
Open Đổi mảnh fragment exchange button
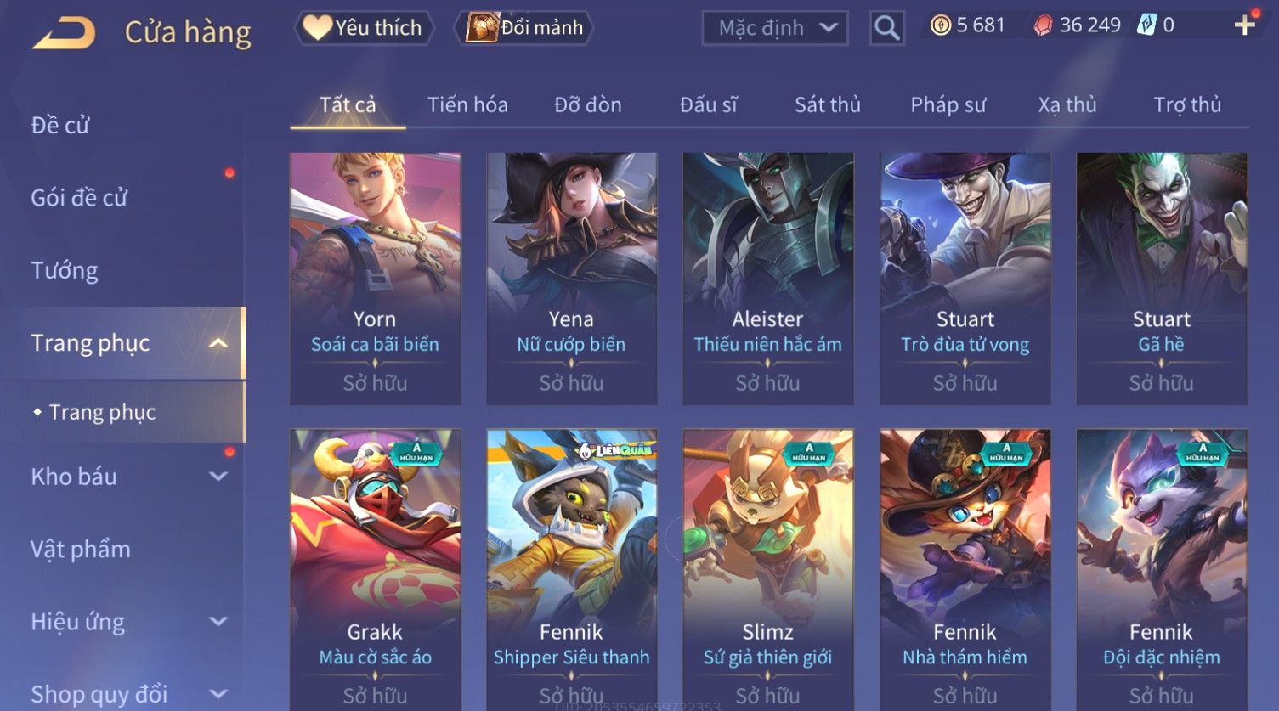click(524, 28)
